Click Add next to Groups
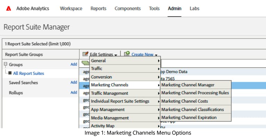The height and width of the screenshot is (137, 266). (74, 65)
